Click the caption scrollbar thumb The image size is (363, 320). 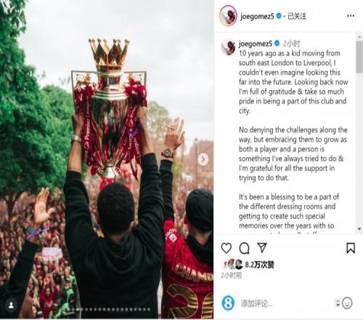(x=359, y=57)
